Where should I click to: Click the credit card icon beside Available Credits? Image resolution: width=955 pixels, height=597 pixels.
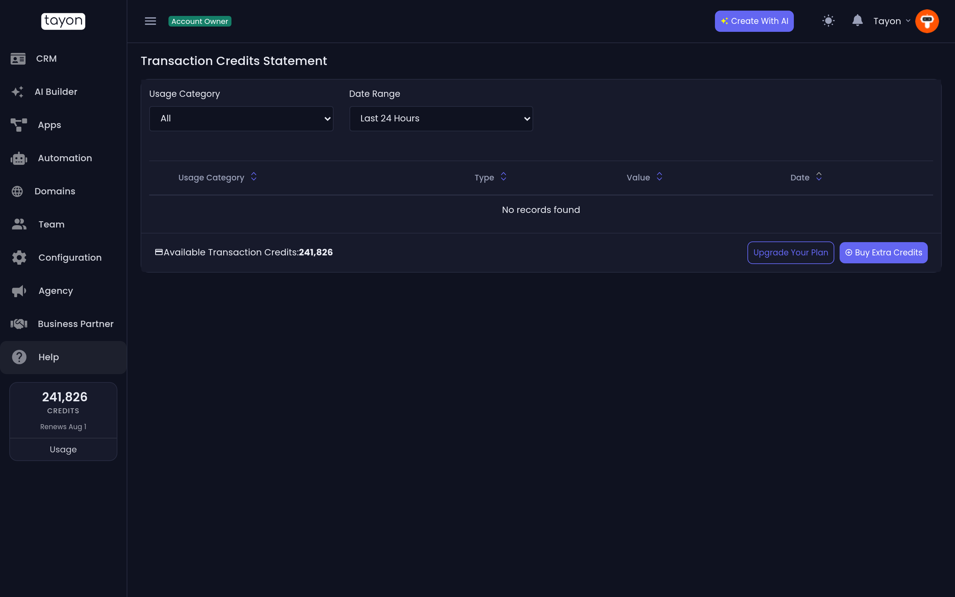click(x=159, y=252)
